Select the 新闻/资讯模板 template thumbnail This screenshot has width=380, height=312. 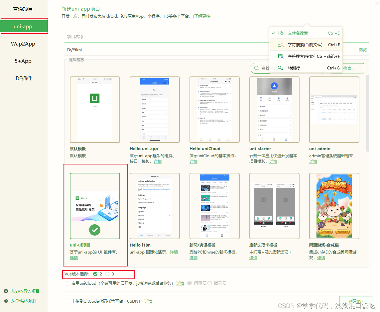[214, 206]
